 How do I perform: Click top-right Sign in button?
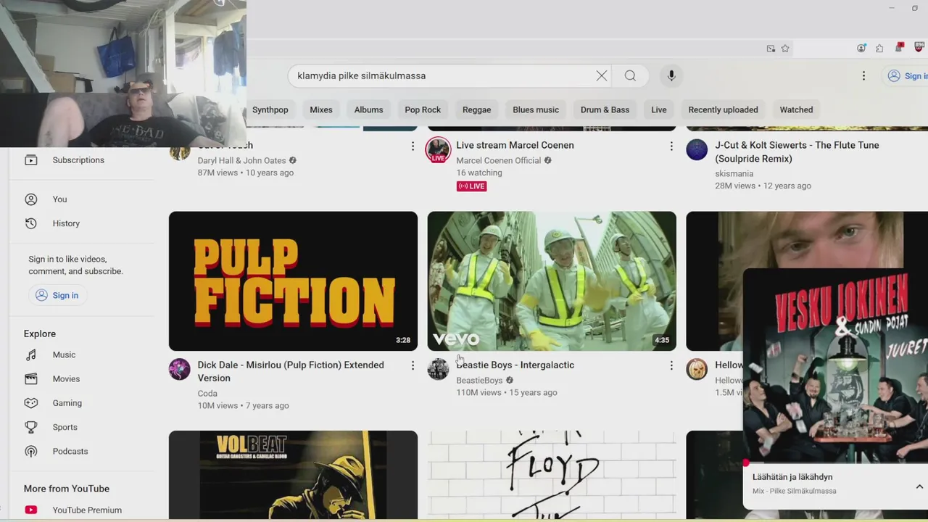click(x=906, y=75)
